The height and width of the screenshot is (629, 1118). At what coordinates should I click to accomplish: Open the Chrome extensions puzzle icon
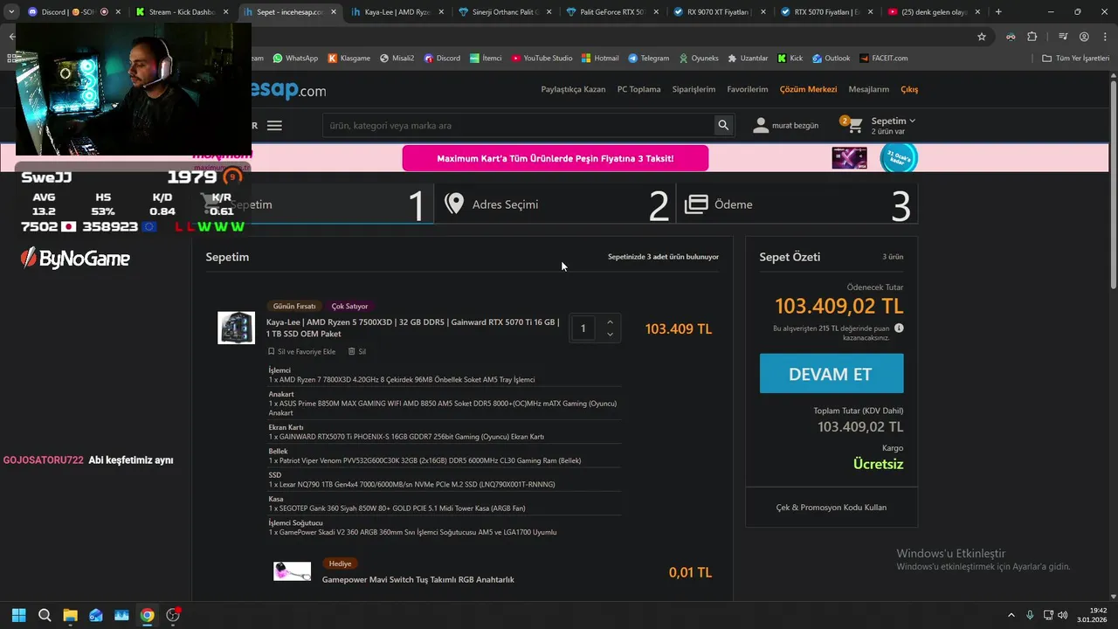click(1032, 37)
